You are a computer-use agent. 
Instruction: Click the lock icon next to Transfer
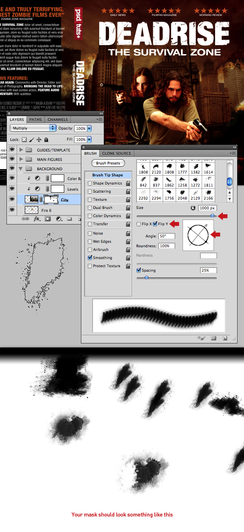128,224
